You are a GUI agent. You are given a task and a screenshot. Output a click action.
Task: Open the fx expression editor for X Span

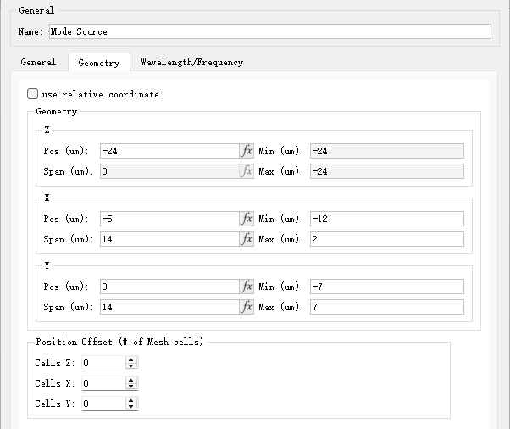point(247,239)
